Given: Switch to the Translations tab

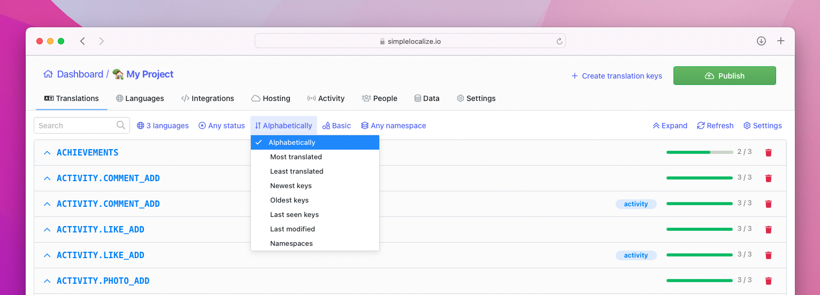Looking at the screenshot, I should [71, 98].
